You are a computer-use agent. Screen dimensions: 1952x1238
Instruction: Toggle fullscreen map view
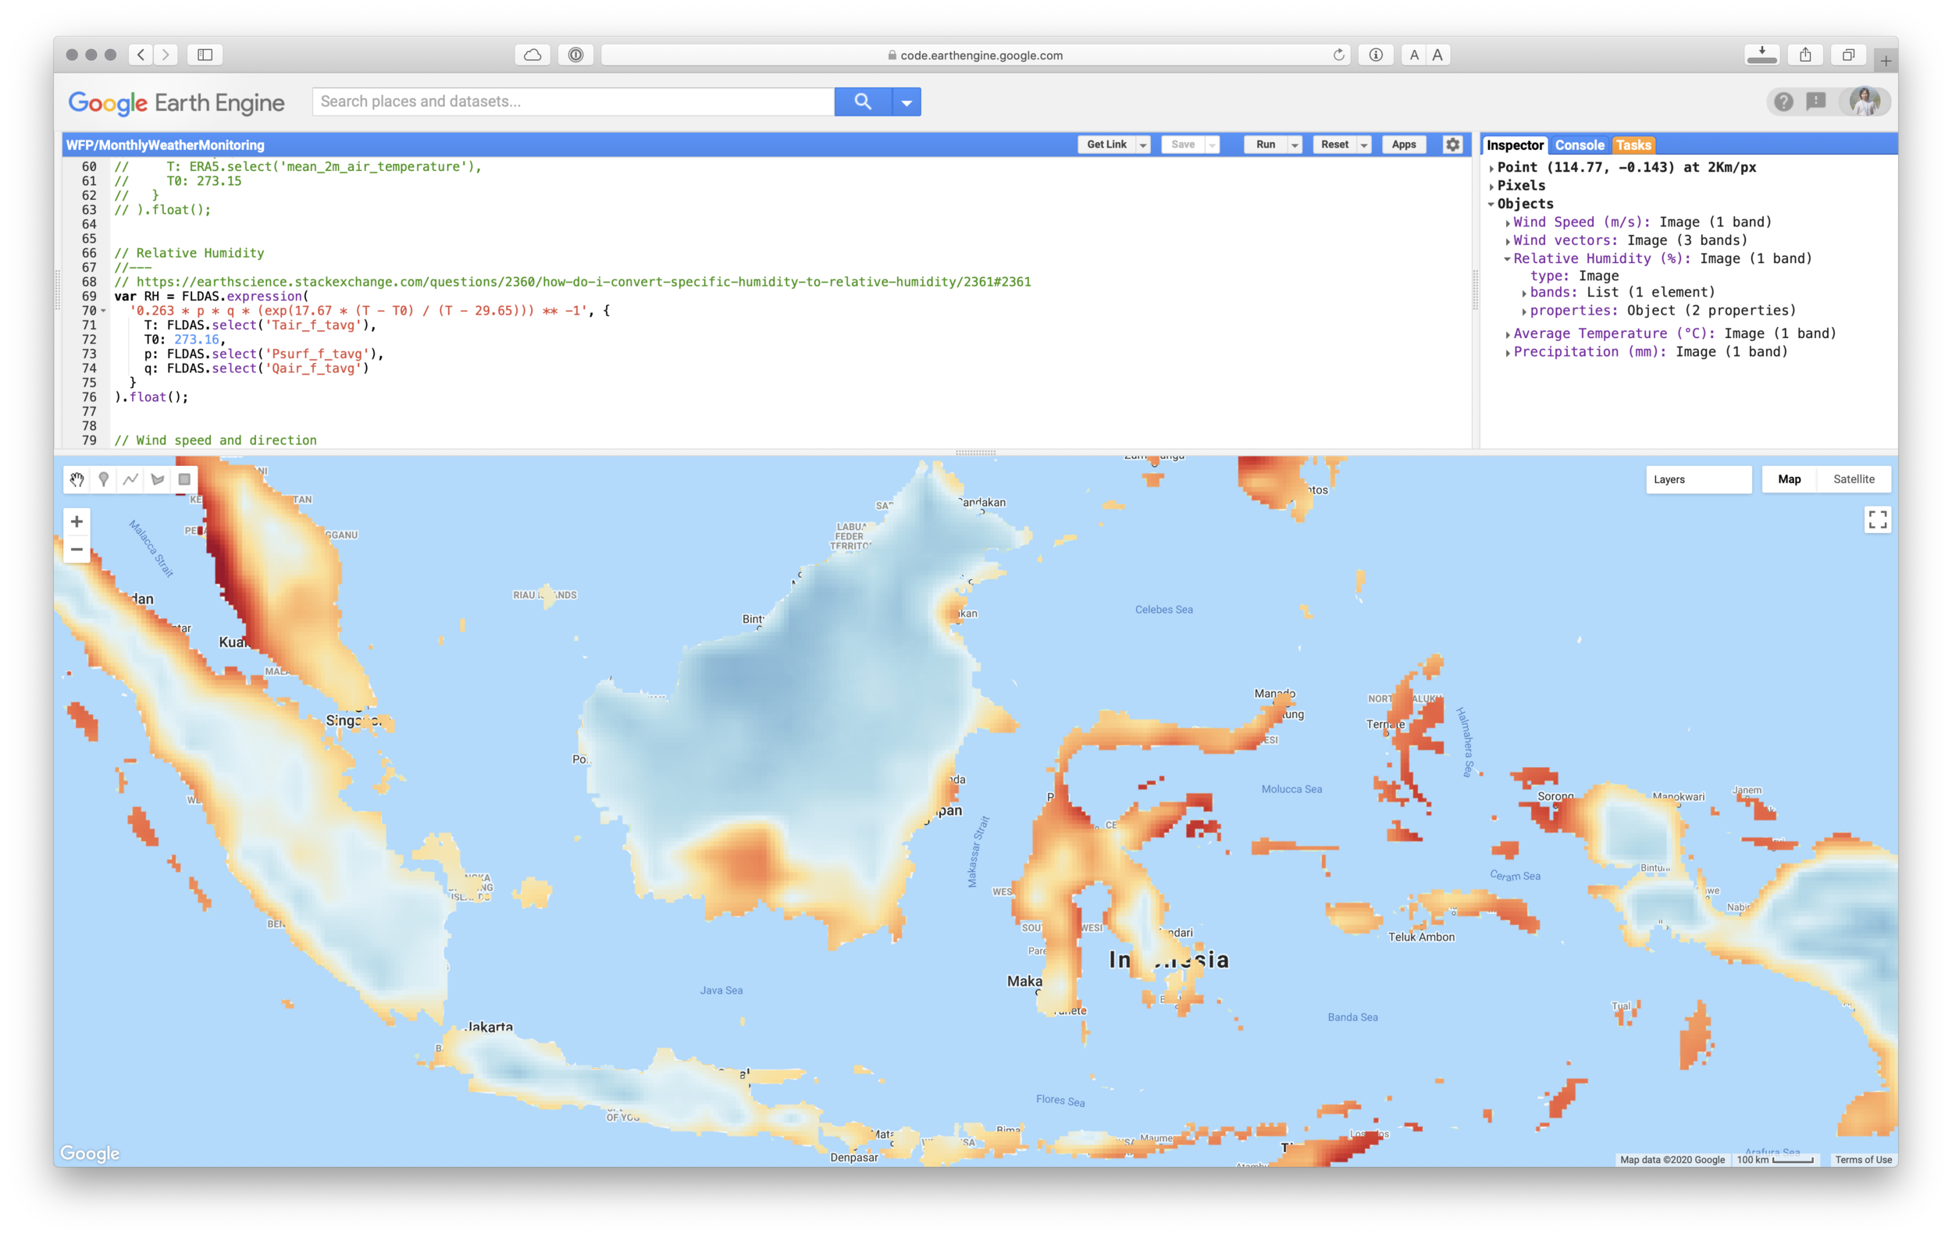tap(1877, 519)
